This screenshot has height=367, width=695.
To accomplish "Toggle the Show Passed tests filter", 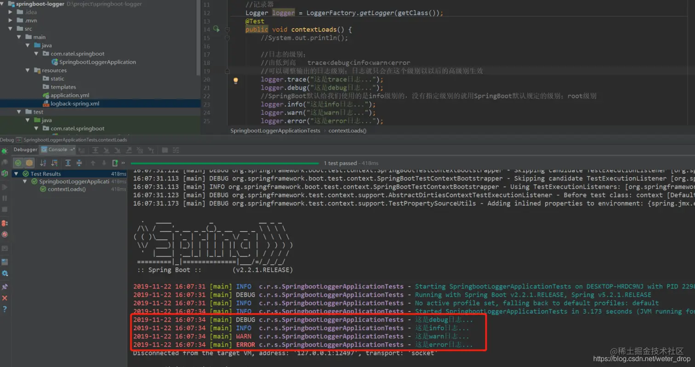I will click(18, 163).
